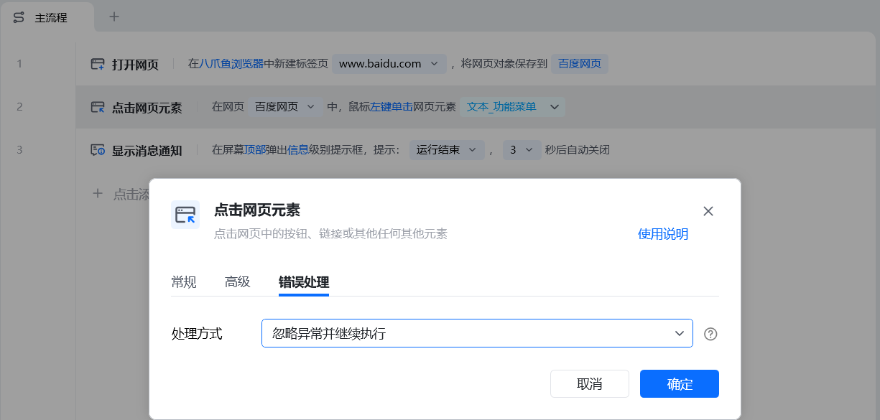Click the 主流程 flow icon in tab
Screen dimensions: 880x420
click(x=19, y=17)
